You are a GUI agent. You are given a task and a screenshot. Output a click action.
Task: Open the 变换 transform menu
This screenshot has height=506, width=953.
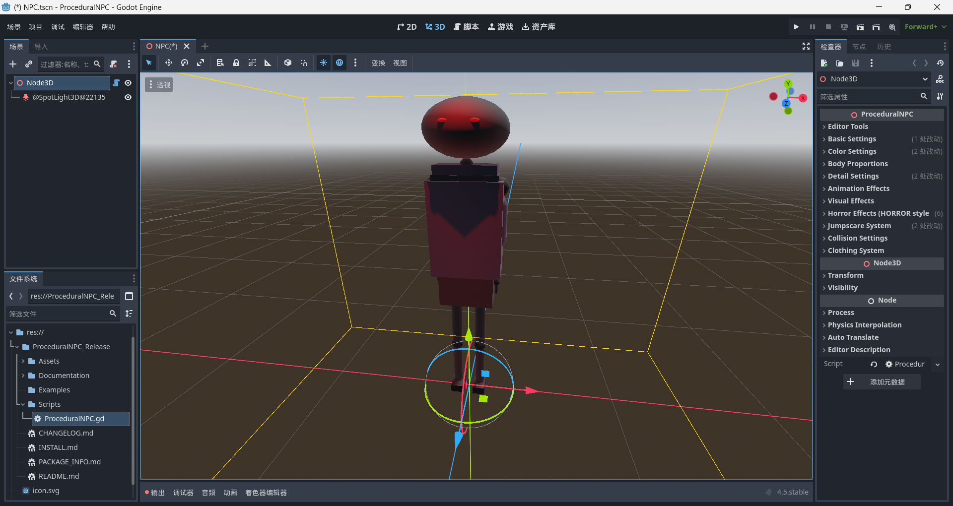pyautogui.click(x=378, y=63)
